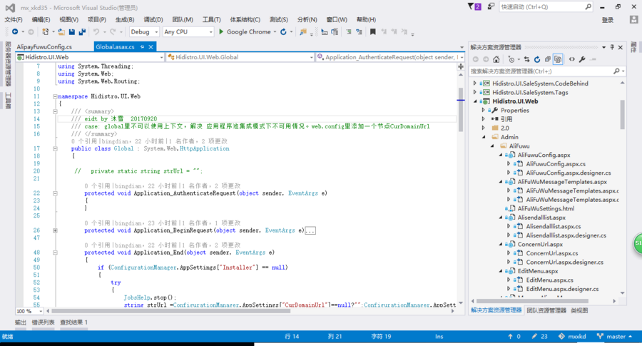
Task: Switch to 类视图 panel tab
Action: point(579,310)
